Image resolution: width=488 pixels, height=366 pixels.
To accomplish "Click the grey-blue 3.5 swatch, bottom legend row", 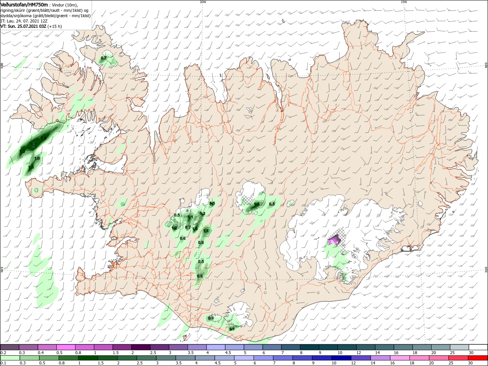I will coord(185,358).
